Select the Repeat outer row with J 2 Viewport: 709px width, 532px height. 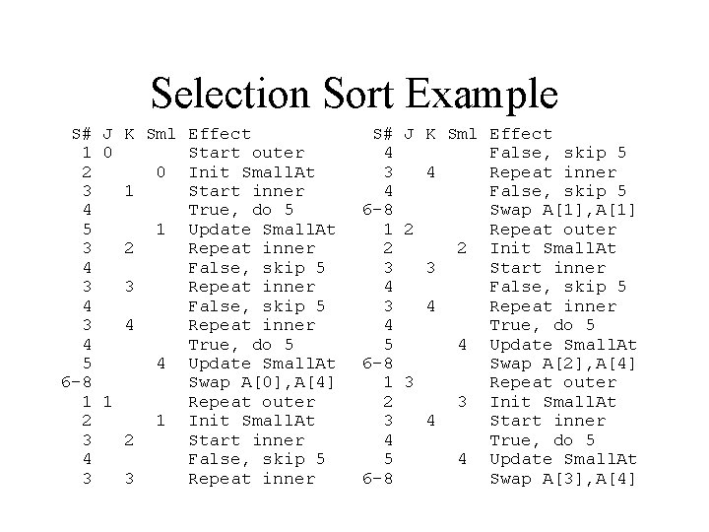coord(500,230)
